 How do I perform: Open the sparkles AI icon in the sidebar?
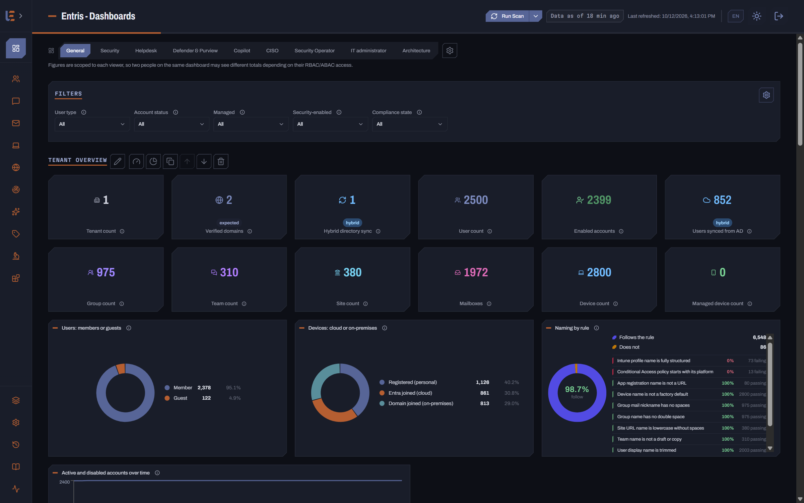point(16,212)
